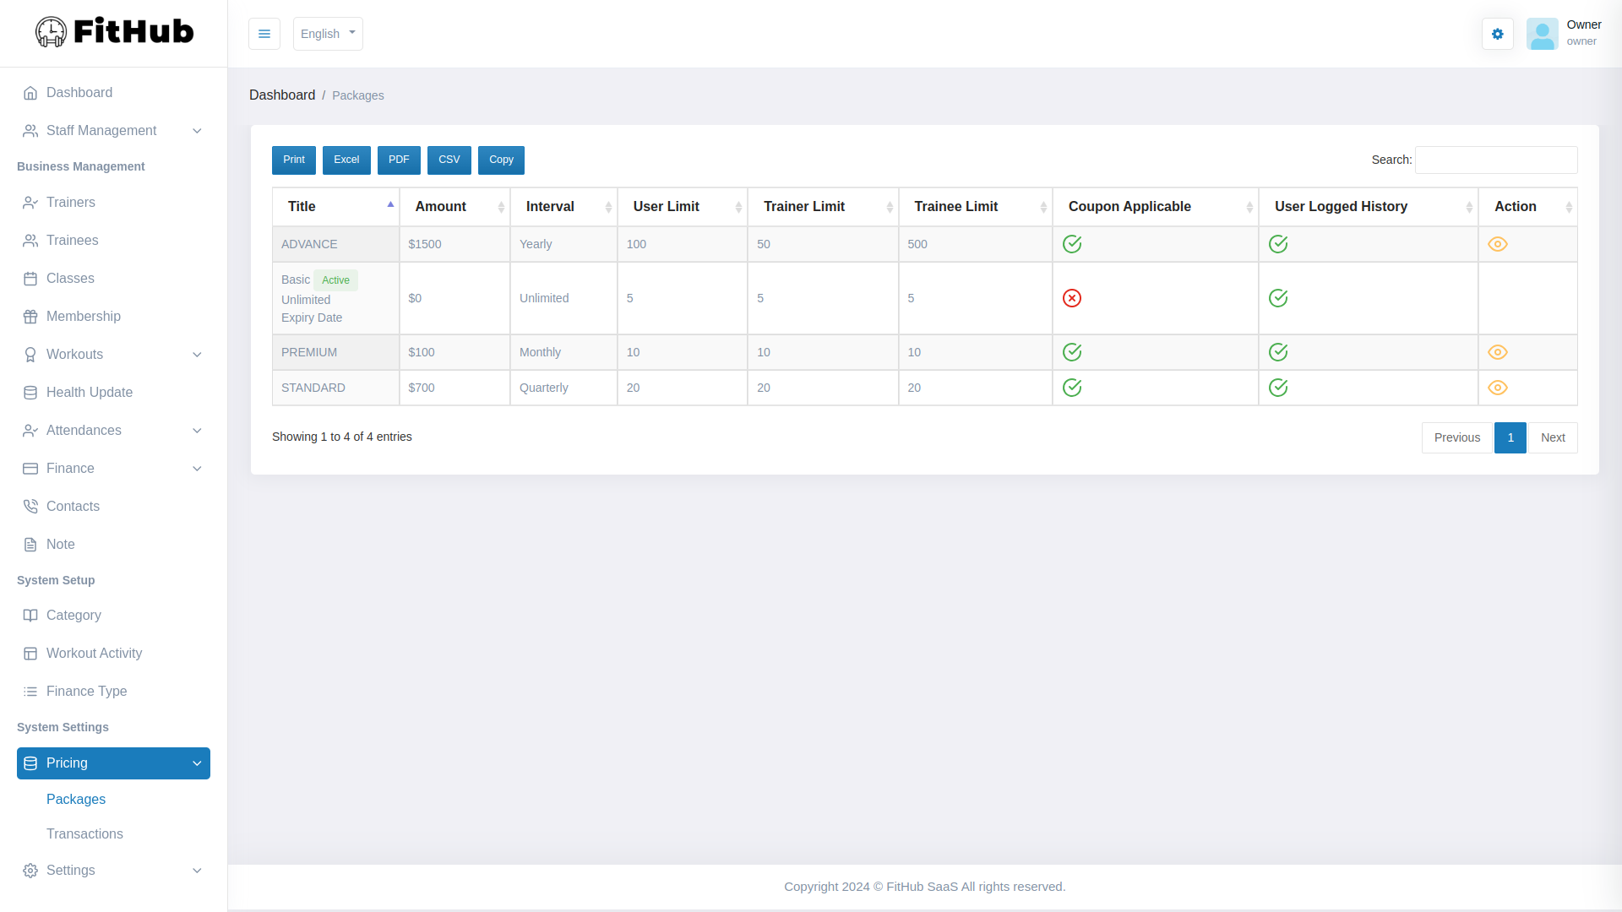Select the Packages menu item
The image size is (1622, 912).
click(x=76, y=798)
